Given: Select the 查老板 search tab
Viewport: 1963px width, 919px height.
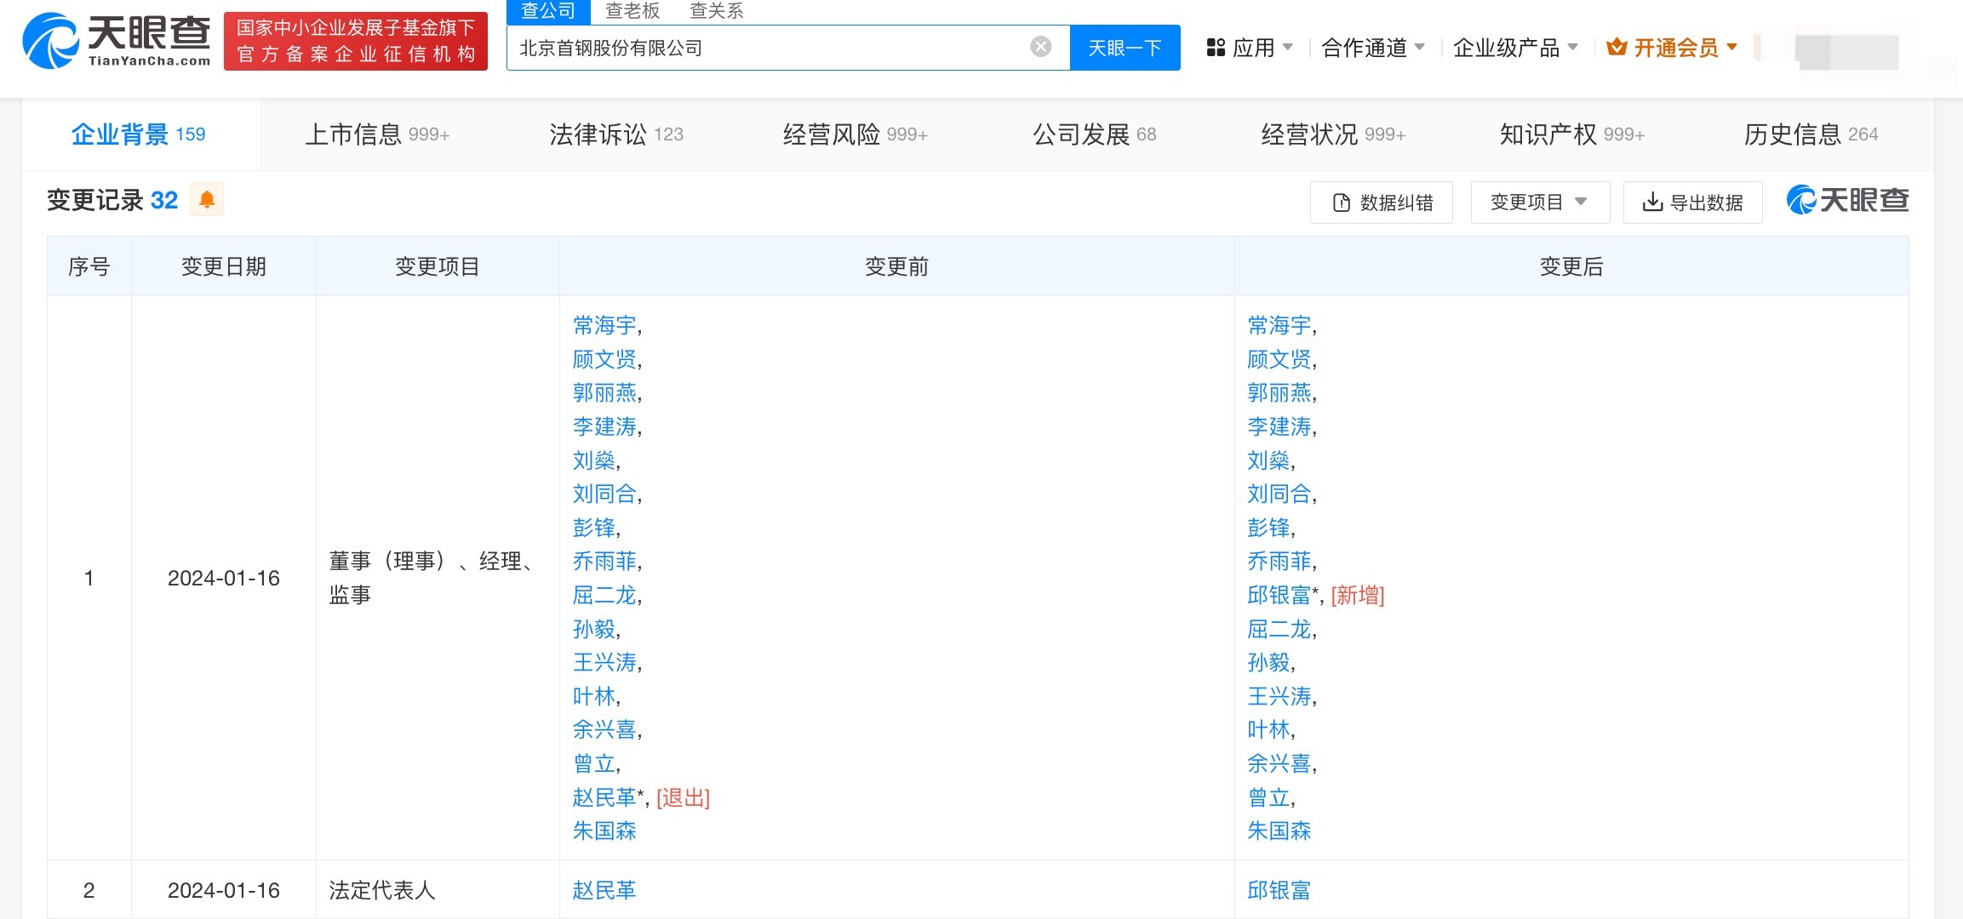Looking at the screenshot, I should 632,11.
